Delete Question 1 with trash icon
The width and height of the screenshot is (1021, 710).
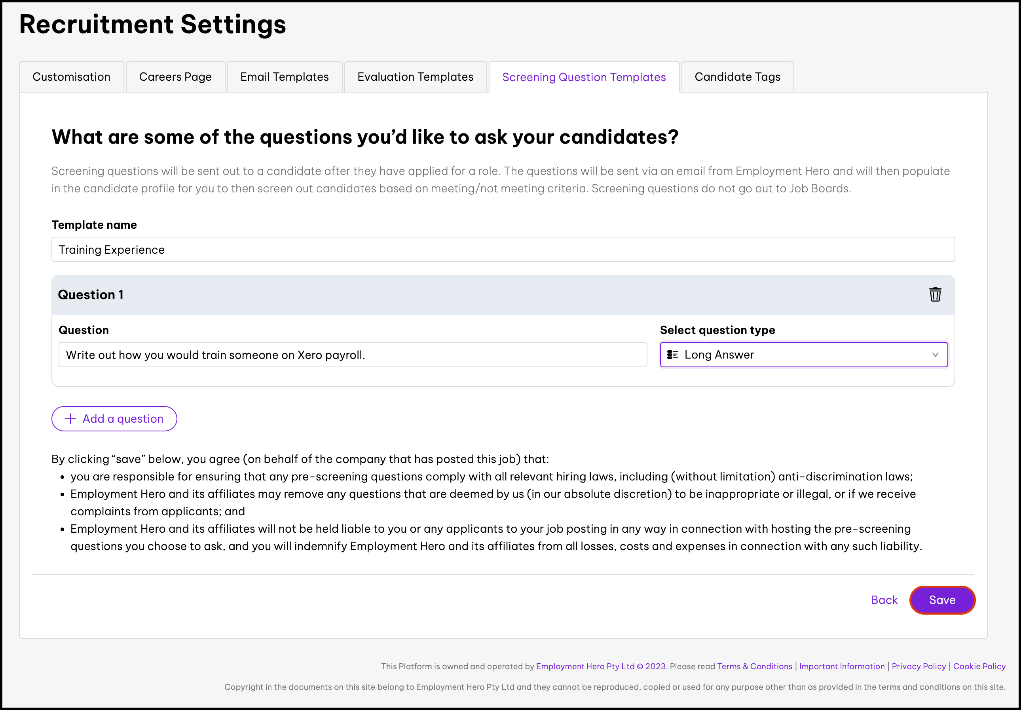coord(935,294)
